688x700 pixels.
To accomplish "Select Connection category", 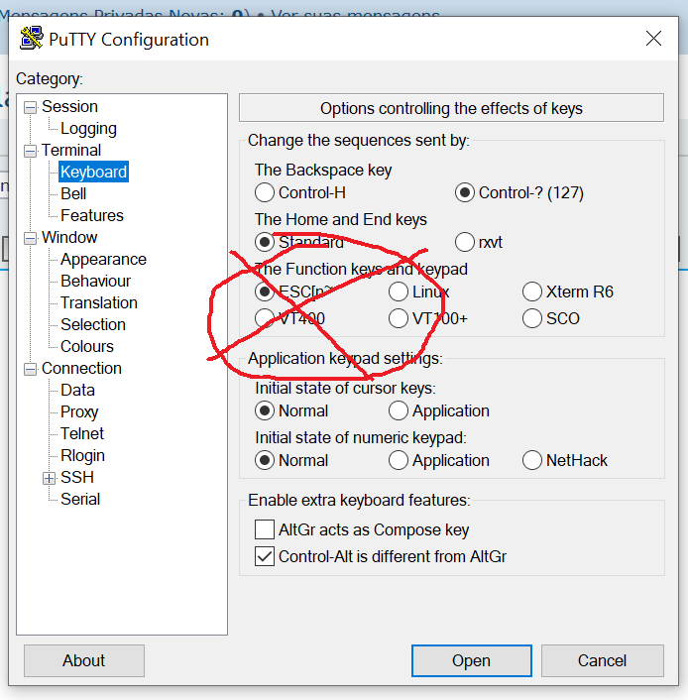I will coord(81,369).
